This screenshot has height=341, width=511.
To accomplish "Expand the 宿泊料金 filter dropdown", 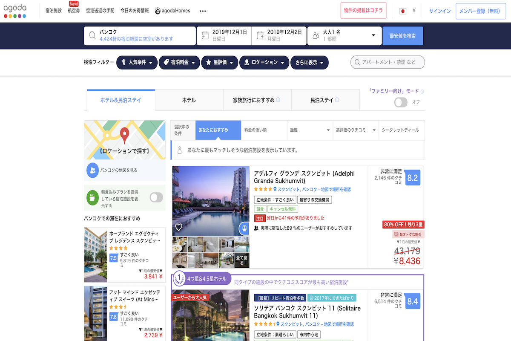I will point(179,62).
